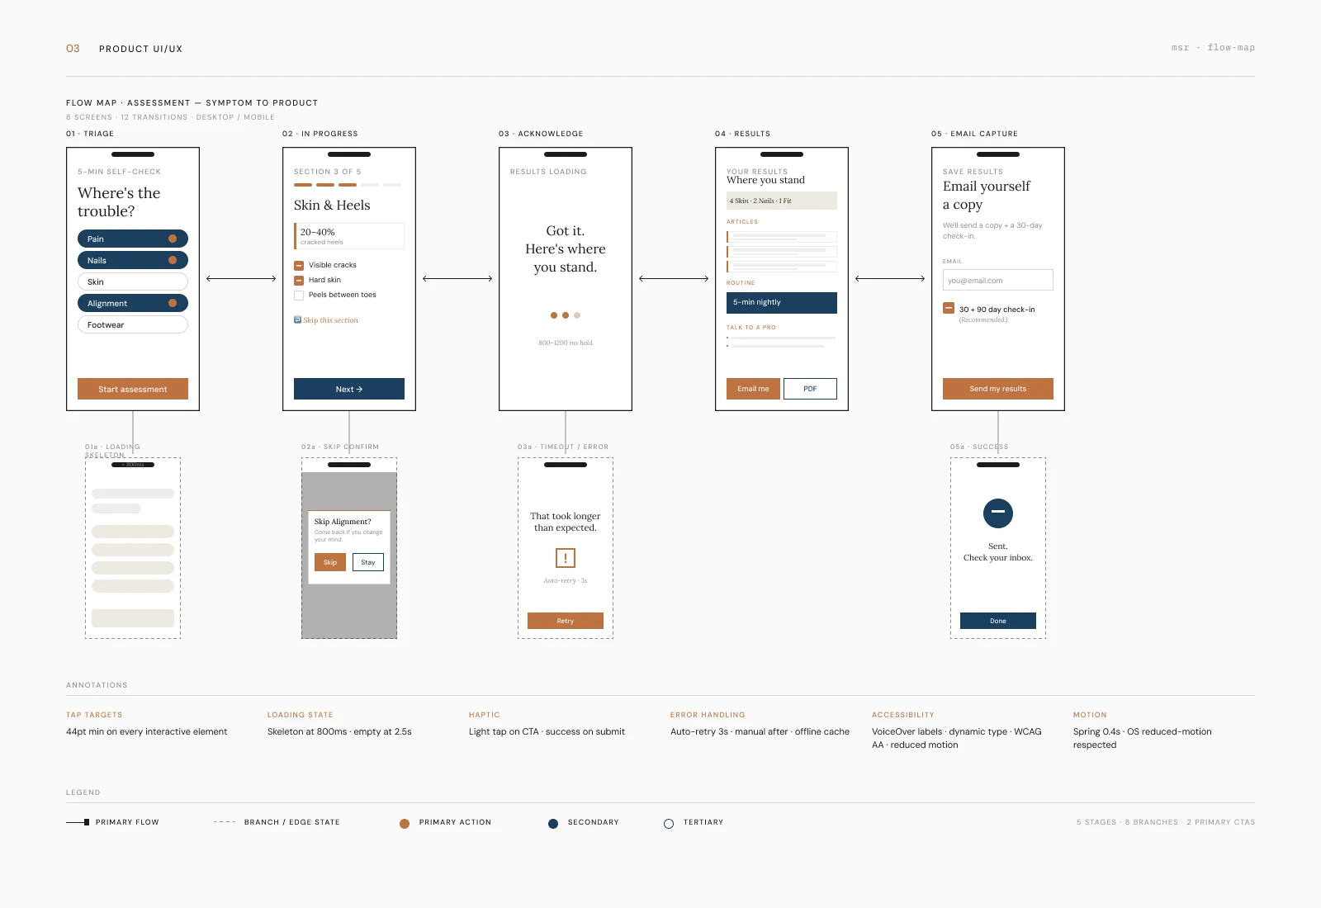This screenshot has width=1321, height=908.
Task: Click the PDF button
Action: pos(810,389)
